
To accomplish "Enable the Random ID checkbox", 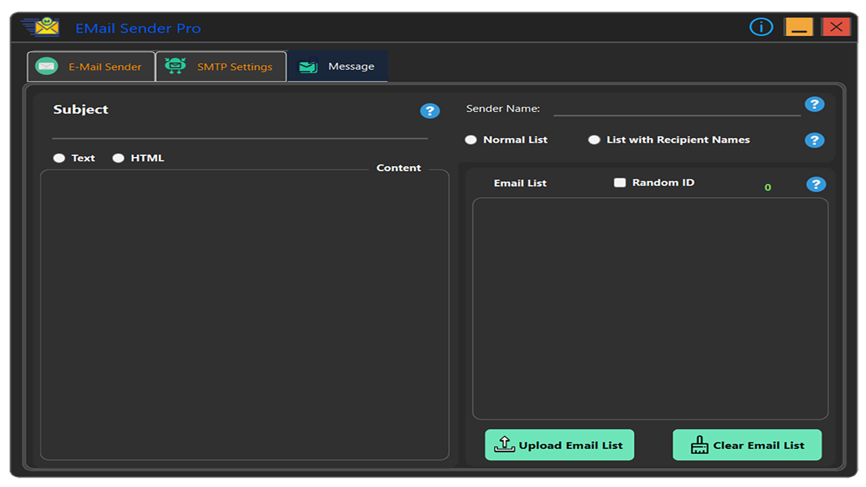I will pos(620,182).
